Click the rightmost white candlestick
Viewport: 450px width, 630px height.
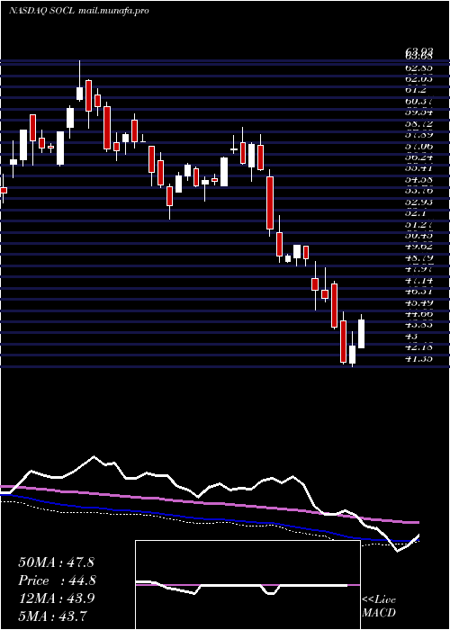(x=362, y=334)
